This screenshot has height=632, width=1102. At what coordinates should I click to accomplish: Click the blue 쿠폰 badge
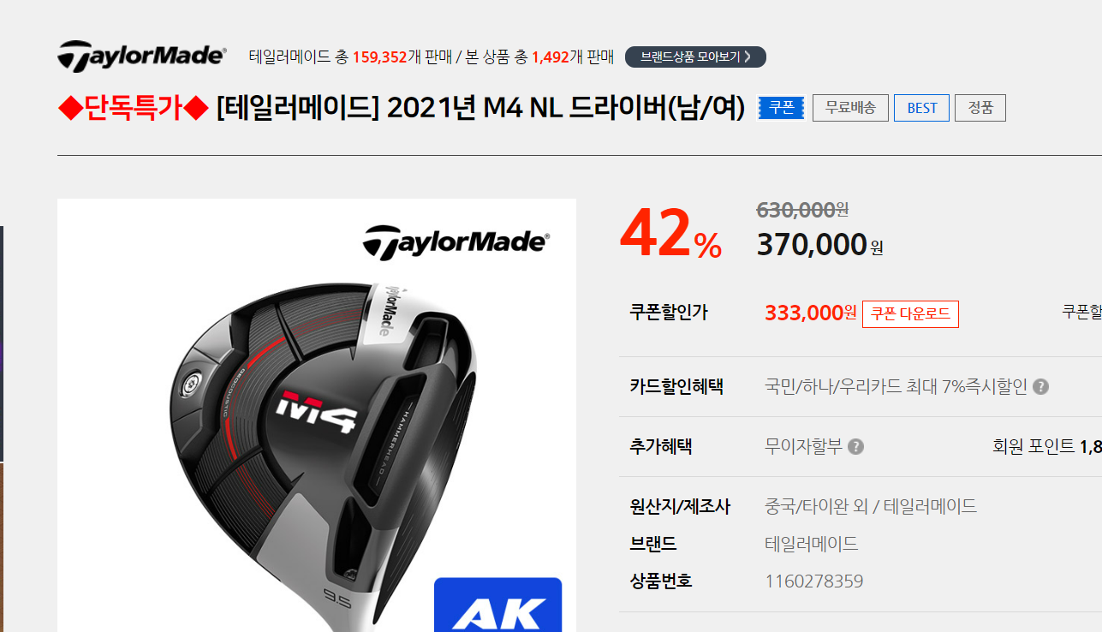[781, 108]
